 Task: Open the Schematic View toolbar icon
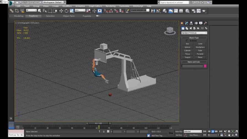181,11
